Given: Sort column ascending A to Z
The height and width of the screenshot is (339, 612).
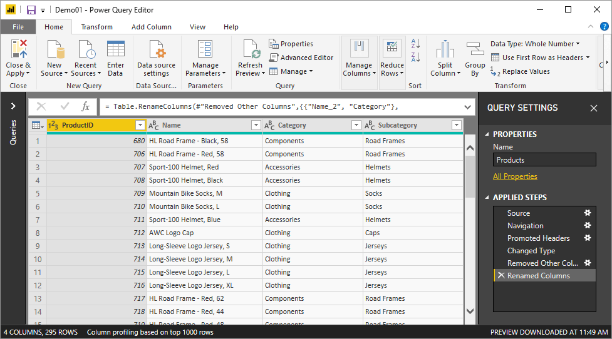Looking at the screenshot, I should (x=416, y=44).
